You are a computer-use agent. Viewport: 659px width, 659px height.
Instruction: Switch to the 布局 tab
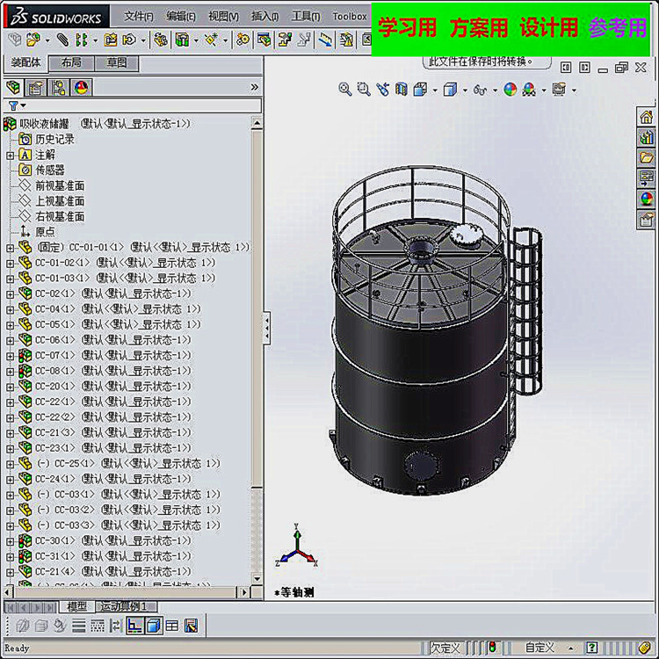[x=71, y=63]
